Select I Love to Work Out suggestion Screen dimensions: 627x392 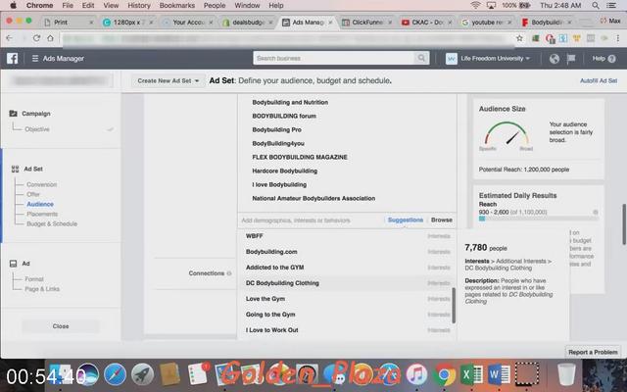(x=346, y=330)
